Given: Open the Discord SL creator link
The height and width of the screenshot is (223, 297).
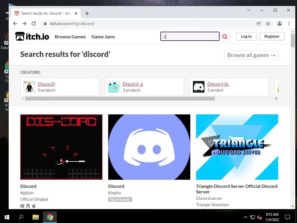Looking at the screenshot, I should point(218,84).
